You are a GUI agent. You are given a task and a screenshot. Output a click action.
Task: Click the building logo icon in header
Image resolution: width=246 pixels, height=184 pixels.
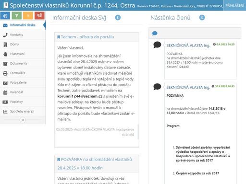click(x=6, y=5)
